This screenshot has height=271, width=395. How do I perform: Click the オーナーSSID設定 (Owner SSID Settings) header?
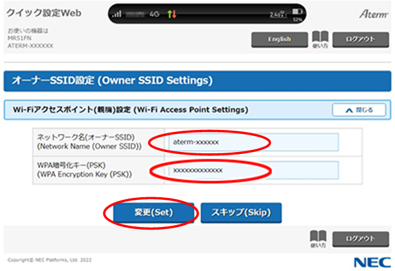pos(197,81)
